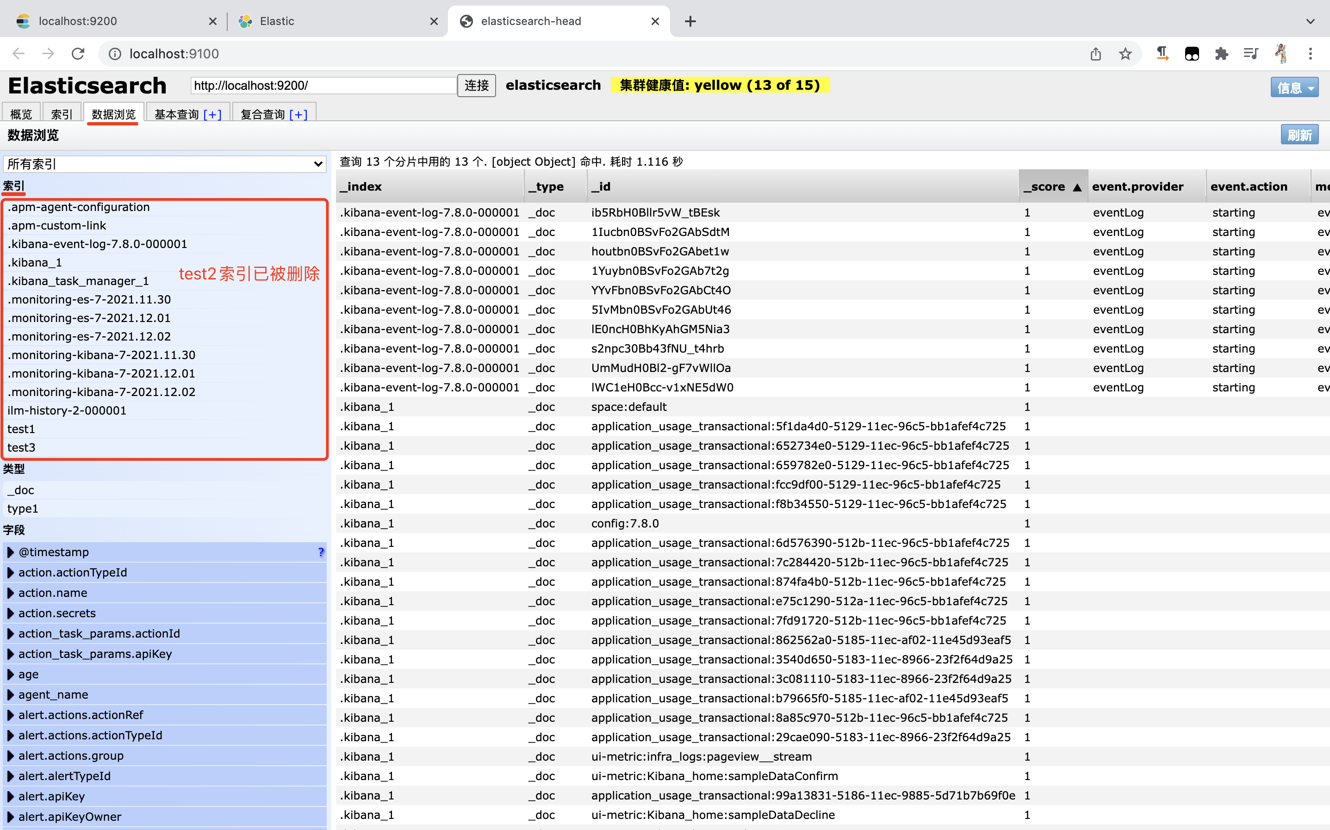Click the share page icon
Image resolution: width=1330 pixels, height=830 pixels.
[1096, 53]
